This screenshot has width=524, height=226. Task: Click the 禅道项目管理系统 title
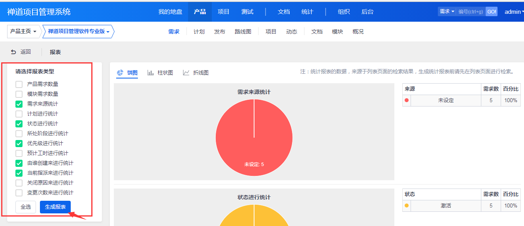pos(39,12)
